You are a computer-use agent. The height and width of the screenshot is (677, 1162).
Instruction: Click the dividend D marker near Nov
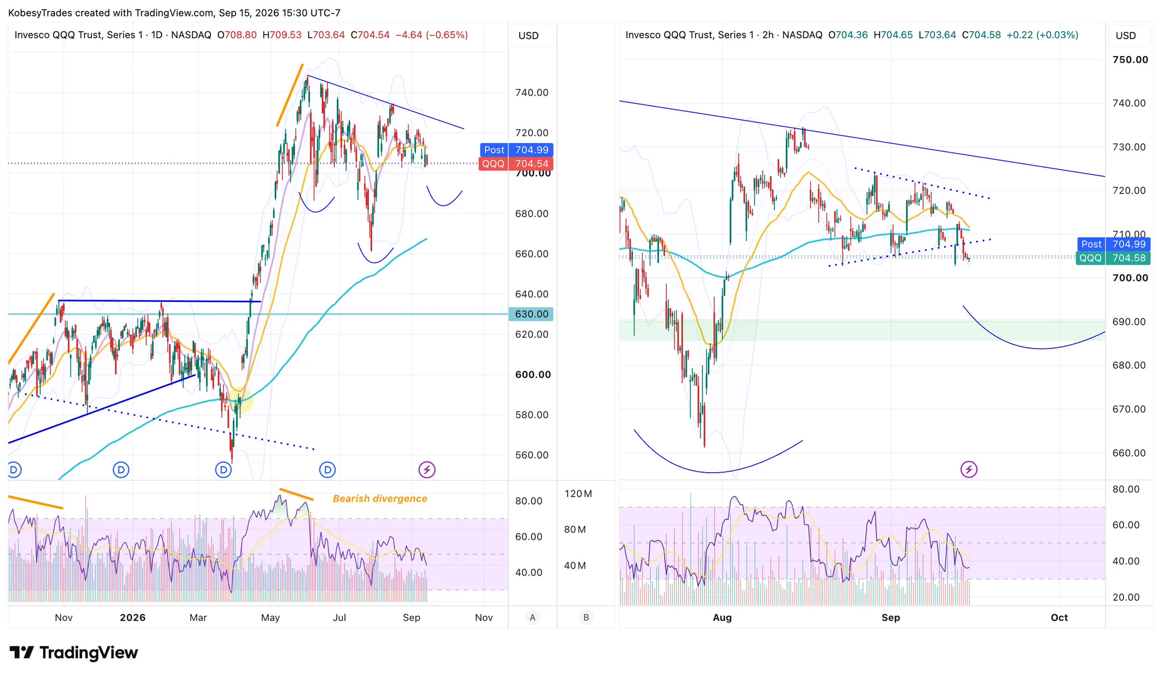click(x=14, y=470)
